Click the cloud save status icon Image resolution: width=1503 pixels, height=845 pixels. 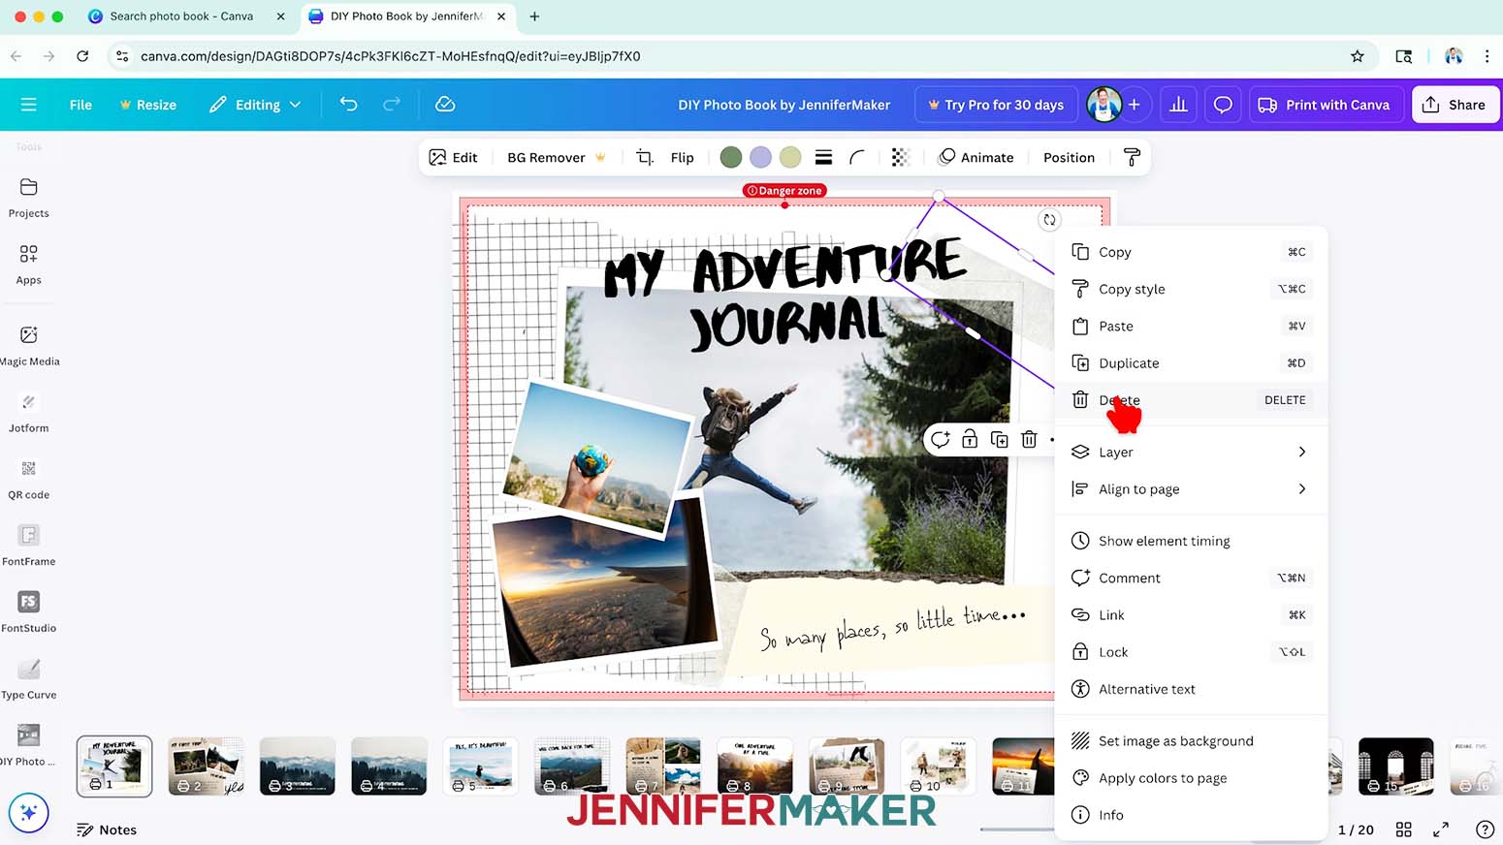[x=445, y=104]
